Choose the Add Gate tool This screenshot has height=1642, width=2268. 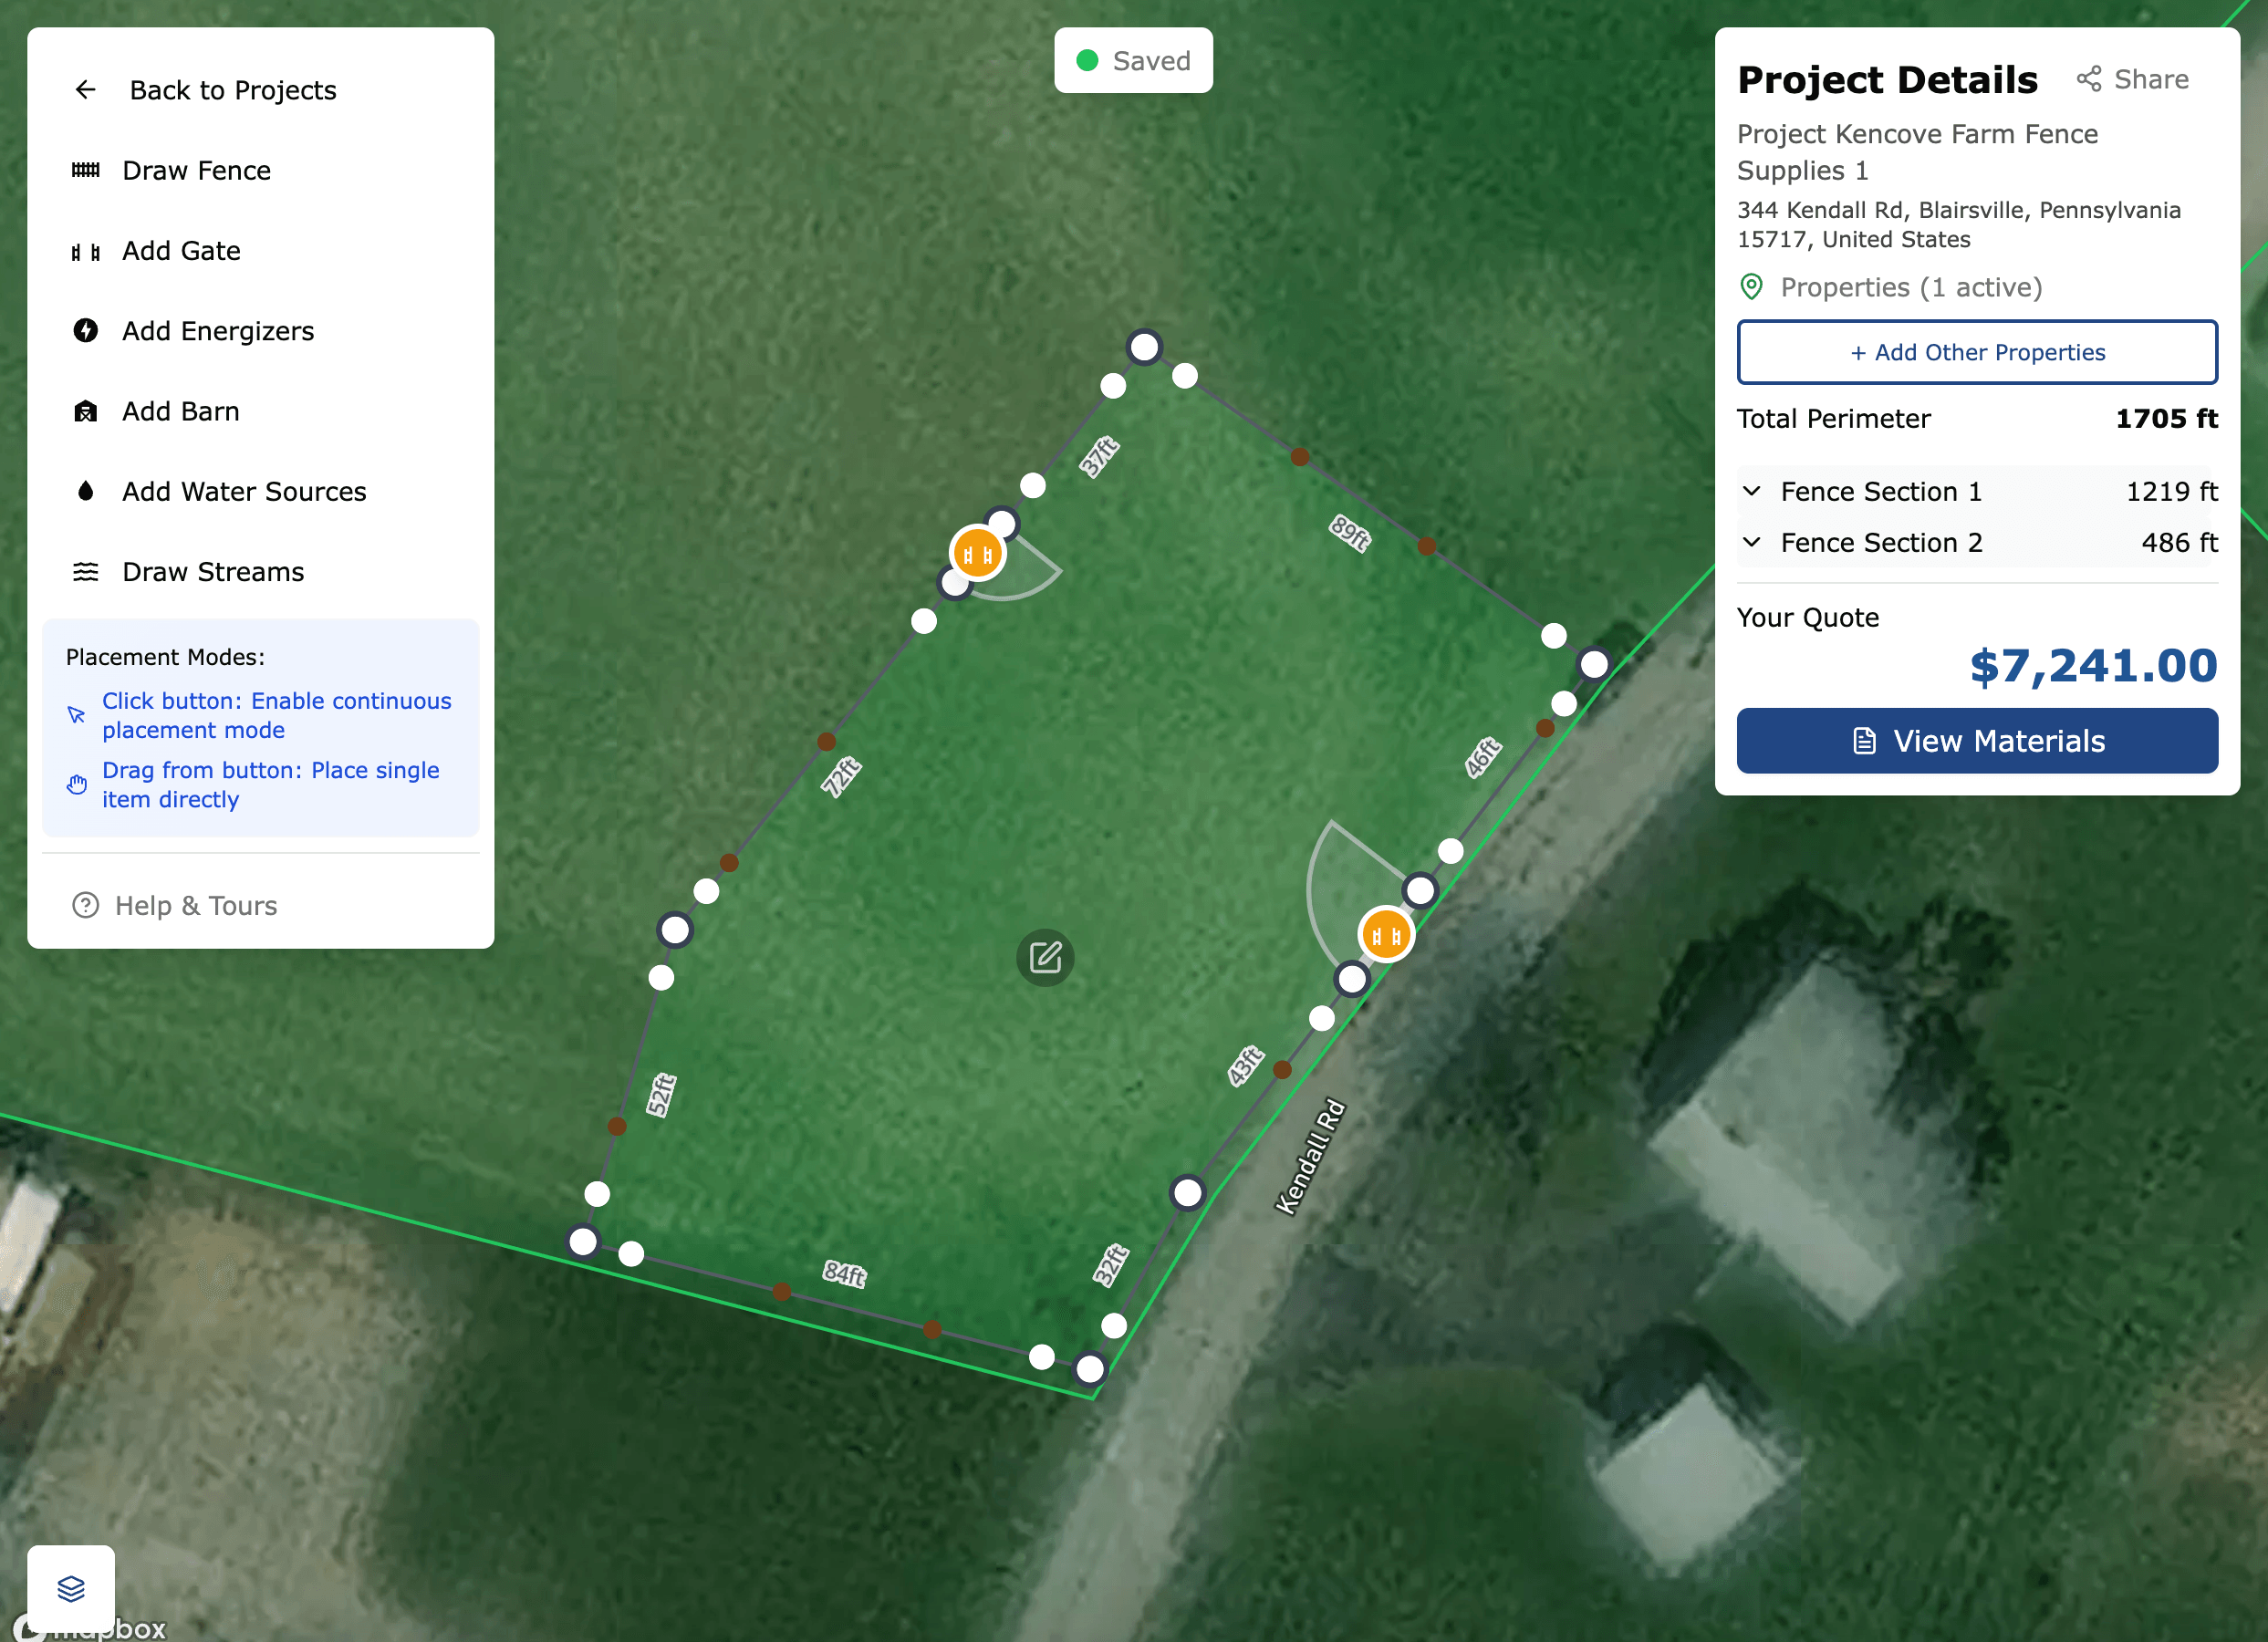click(181, 251)
